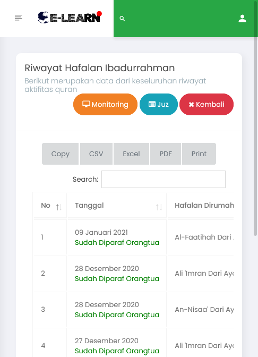Viewport: 258px width, 357px height.
Task: Go back with Kembali button
Action: 207,104
